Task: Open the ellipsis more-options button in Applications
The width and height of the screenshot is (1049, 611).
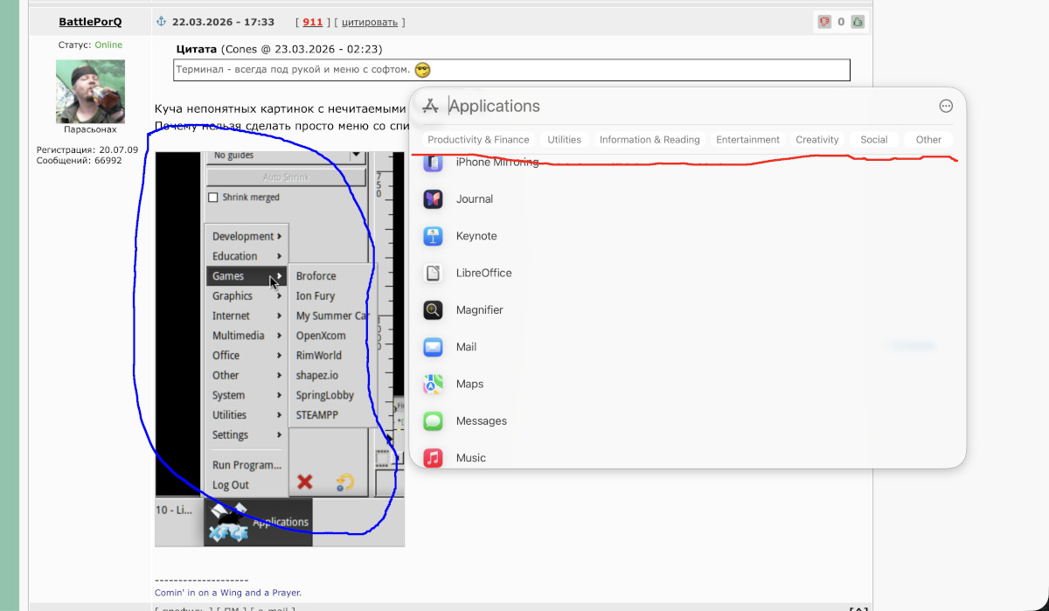Action: tap(946, 106)
